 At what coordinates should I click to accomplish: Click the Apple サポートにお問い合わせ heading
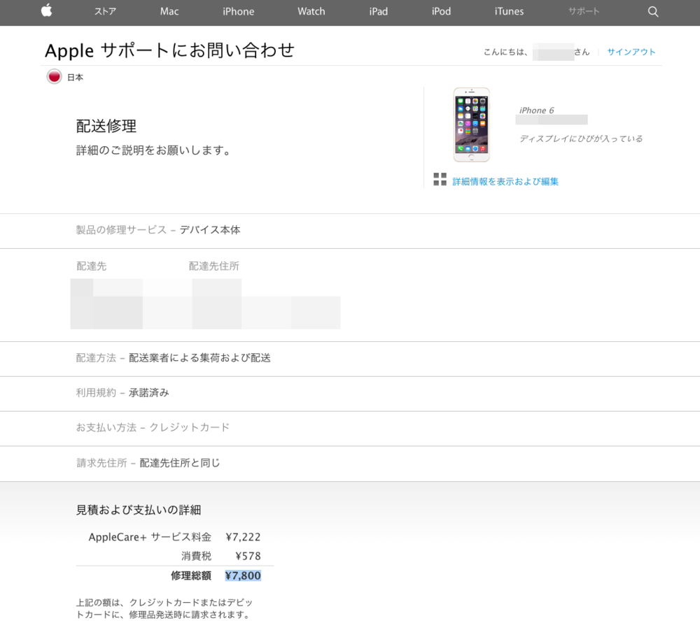pos(169,50)
